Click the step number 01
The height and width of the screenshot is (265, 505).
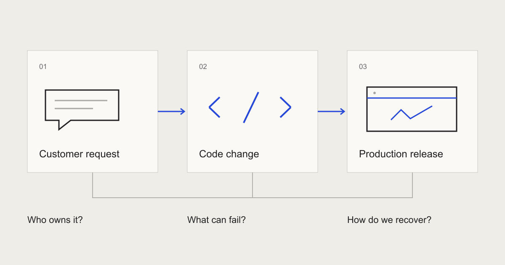tap(43, 66)
